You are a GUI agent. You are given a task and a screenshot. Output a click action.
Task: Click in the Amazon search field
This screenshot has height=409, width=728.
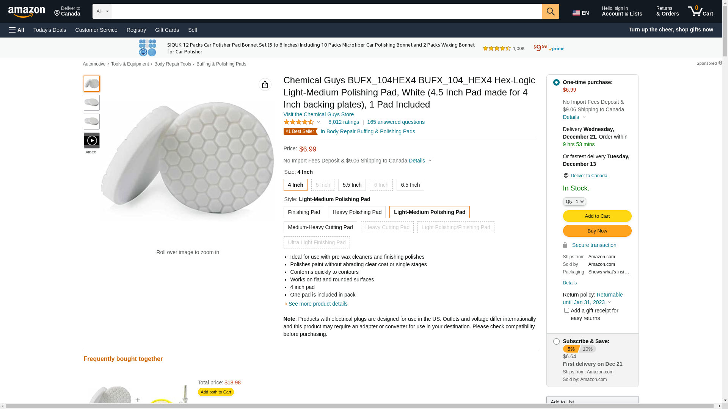[x=326, y=11]
